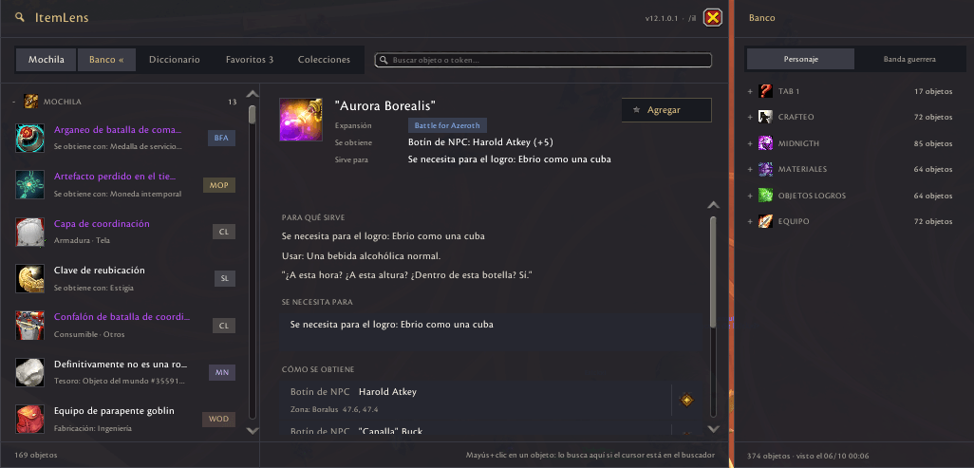The width and height of the screenshot is (974, 468).
Task: Click the Confalón de batalla item icon
Action: point(29,326)
